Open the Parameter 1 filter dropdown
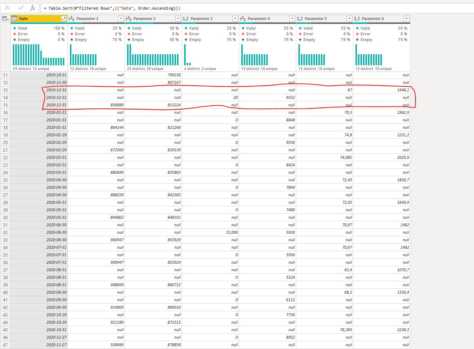Screen dimensions: 474x349 coord(121,19)
